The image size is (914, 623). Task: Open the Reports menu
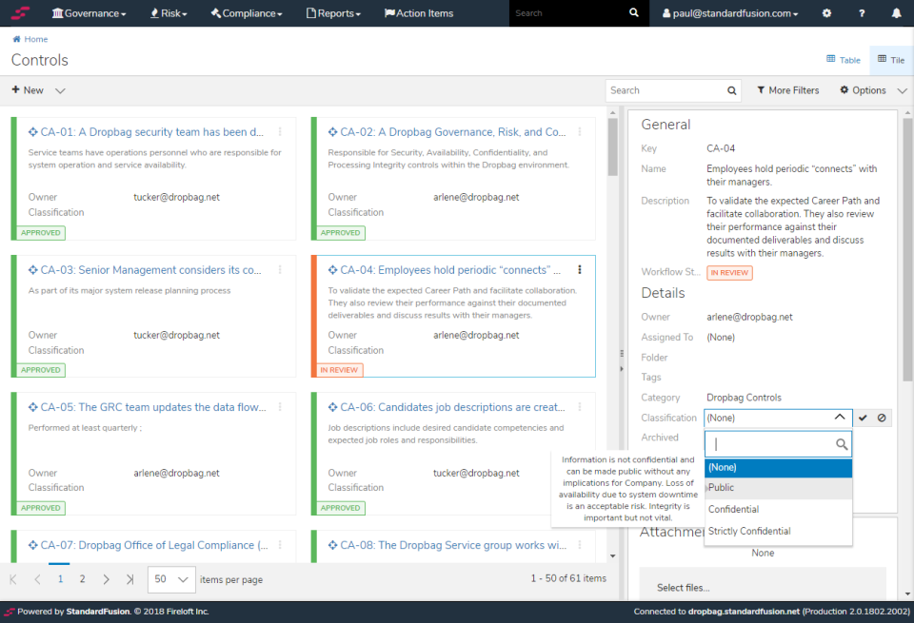pyautogui.click(x=333, y=12)
